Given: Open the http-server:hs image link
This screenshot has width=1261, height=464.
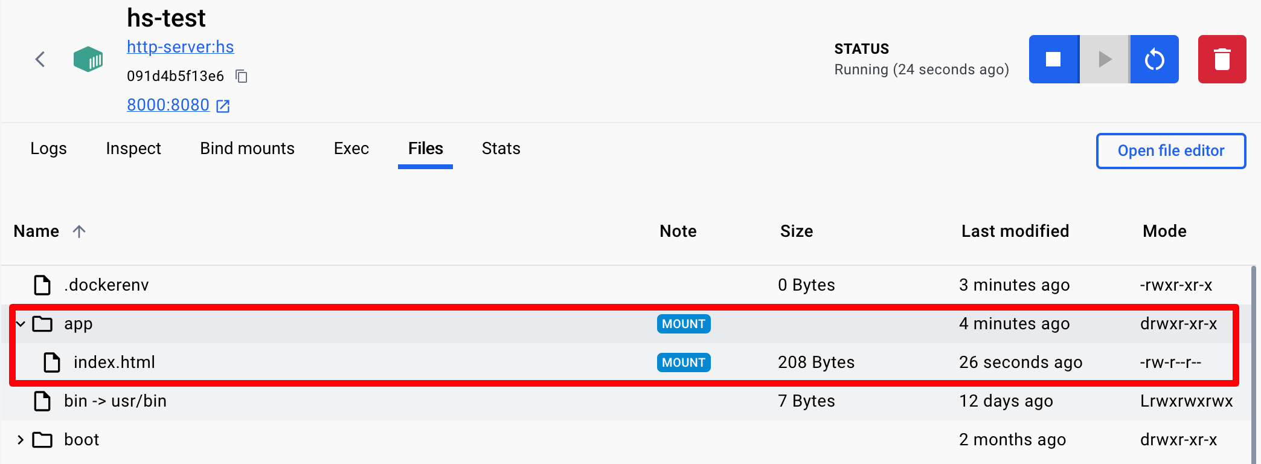Looking at the screenshot, I should tap(181, 47).
